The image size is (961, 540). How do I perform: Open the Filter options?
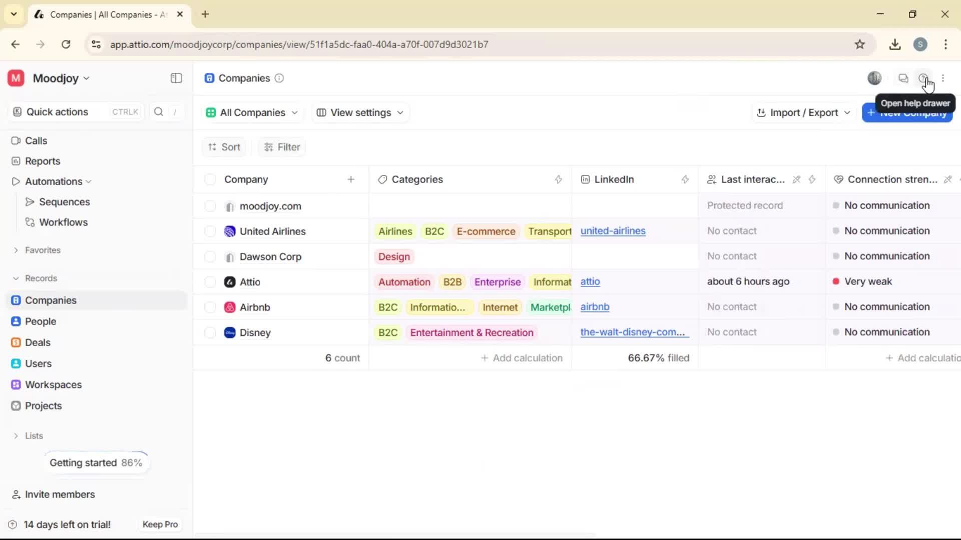[281, 146]
